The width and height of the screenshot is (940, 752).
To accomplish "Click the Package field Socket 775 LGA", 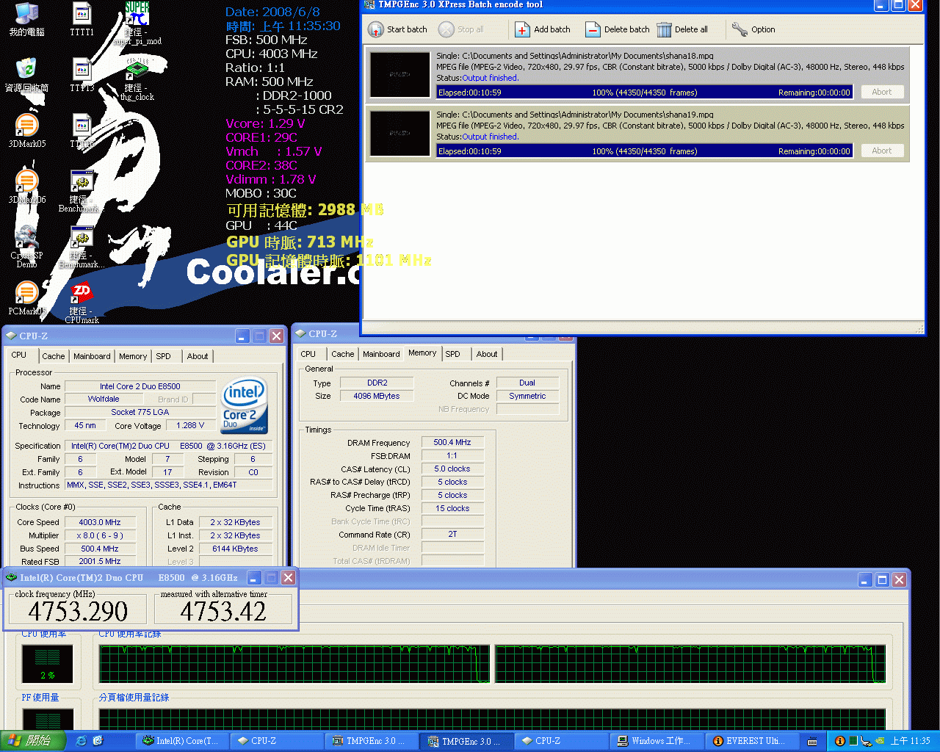I will coord(140,412).
